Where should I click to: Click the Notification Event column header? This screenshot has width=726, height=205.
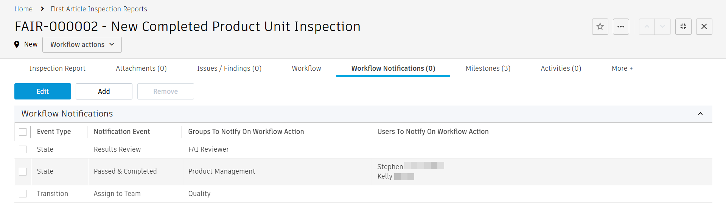[x=122, y=132]
